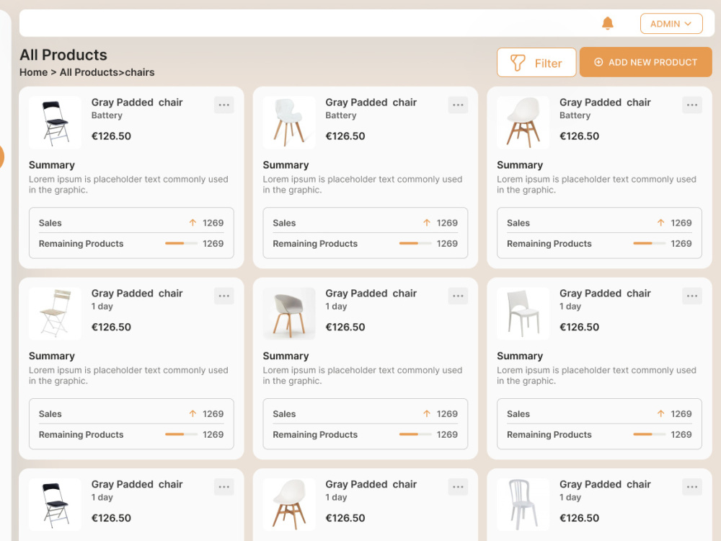Viewport: 721px width, 541px height.
Task: Click Remaining Products progress bar on gray armchair card
Action: pos(415,434)
